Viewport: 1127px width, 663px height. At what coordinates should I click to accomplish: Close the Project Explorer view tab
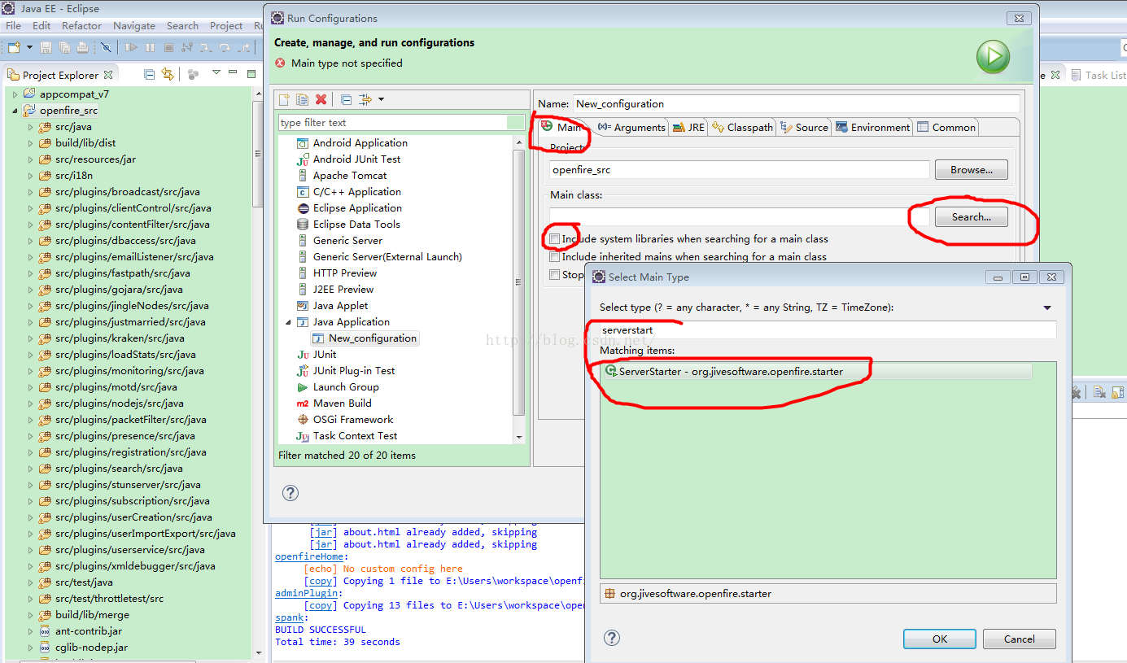108,74
